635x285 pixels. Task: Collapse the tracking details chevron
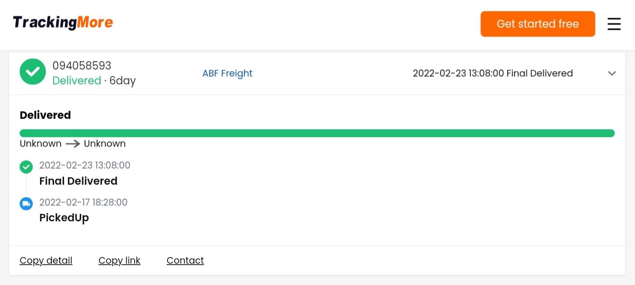click(612, 73)
